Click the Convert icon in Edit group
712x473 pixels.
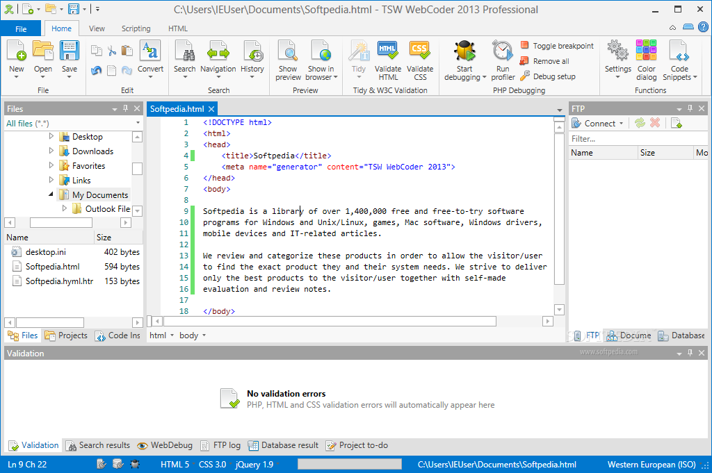(x=150, y=50)
